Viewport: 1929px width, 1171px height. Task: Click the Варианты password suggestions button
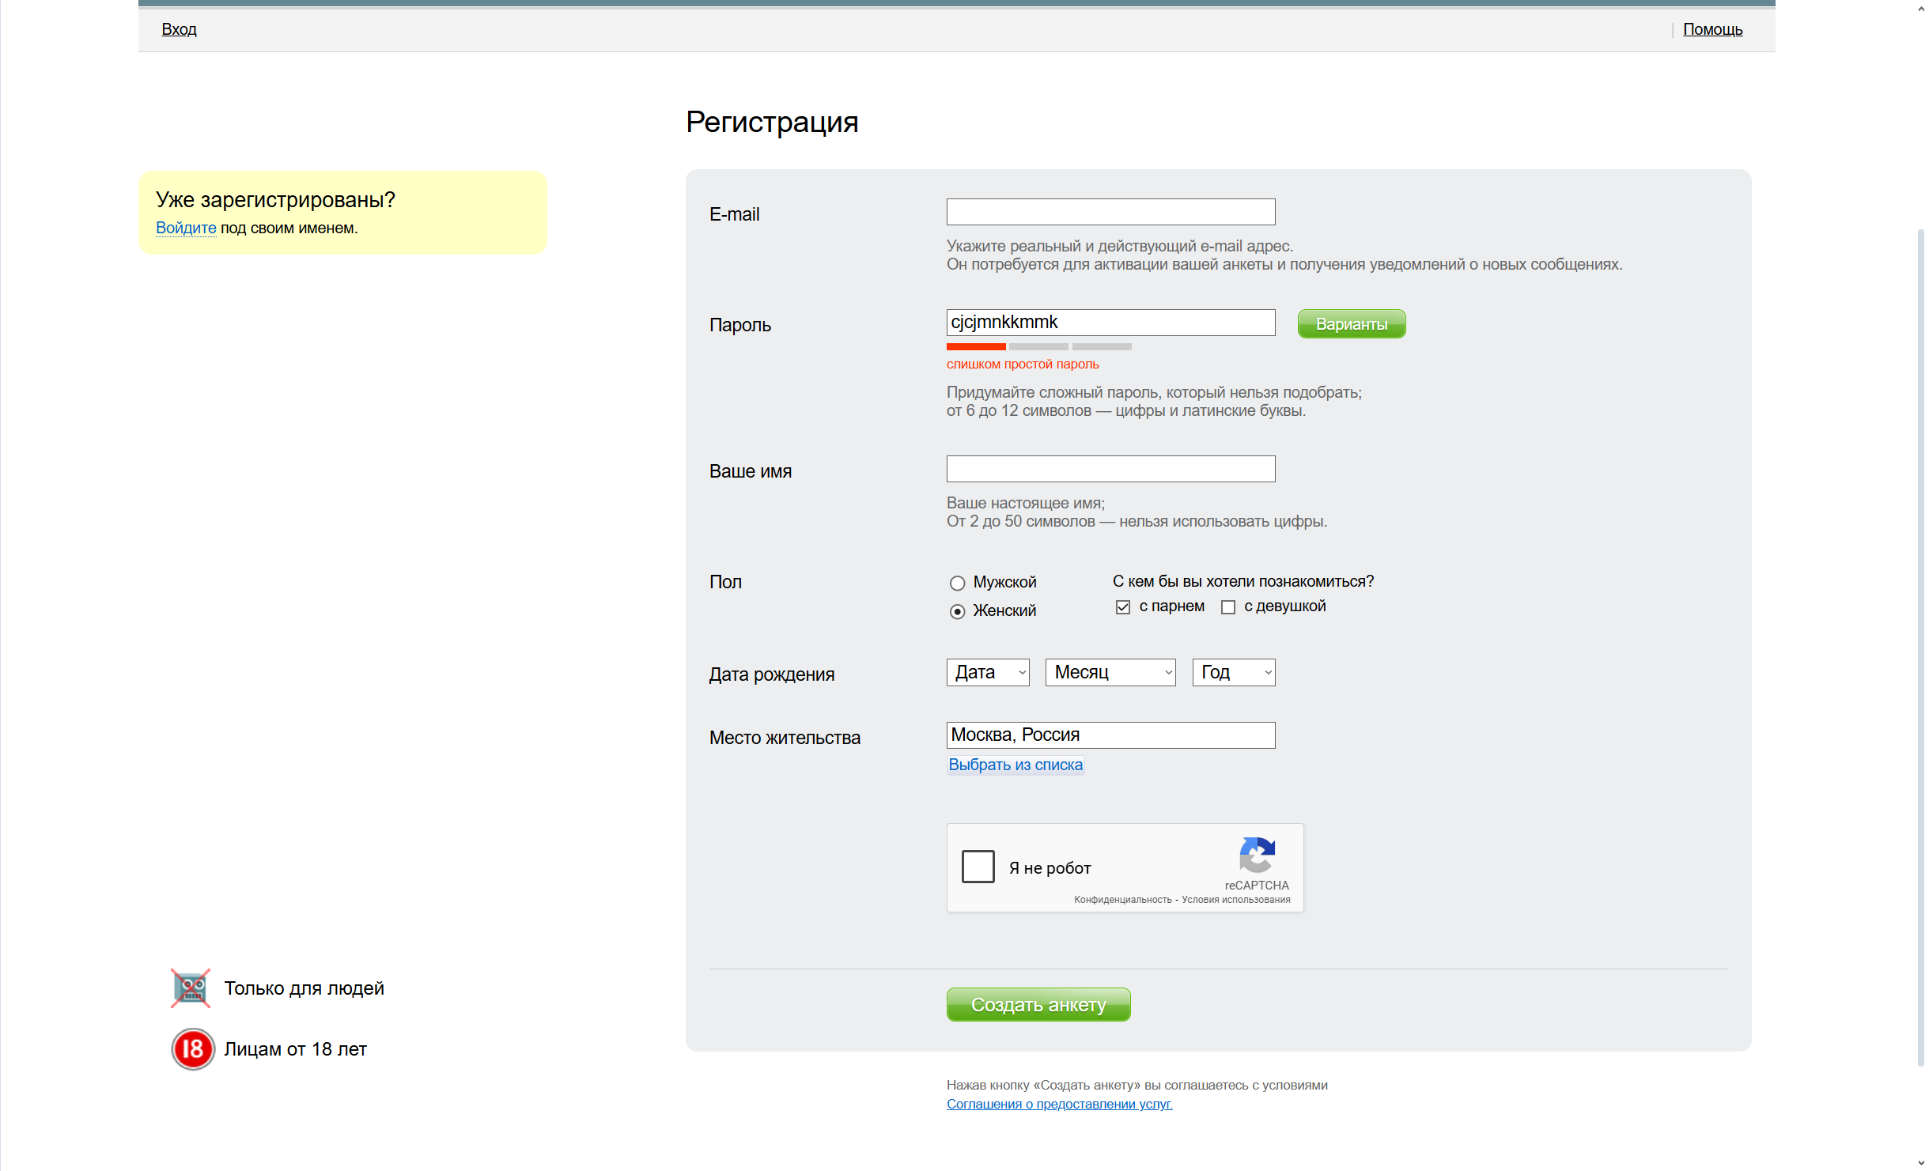[x=1351, y=324]
